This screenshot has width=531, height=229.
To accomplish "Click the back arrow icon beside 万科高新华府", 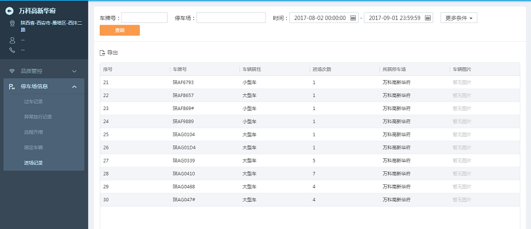I will click(x=9, y=11).
